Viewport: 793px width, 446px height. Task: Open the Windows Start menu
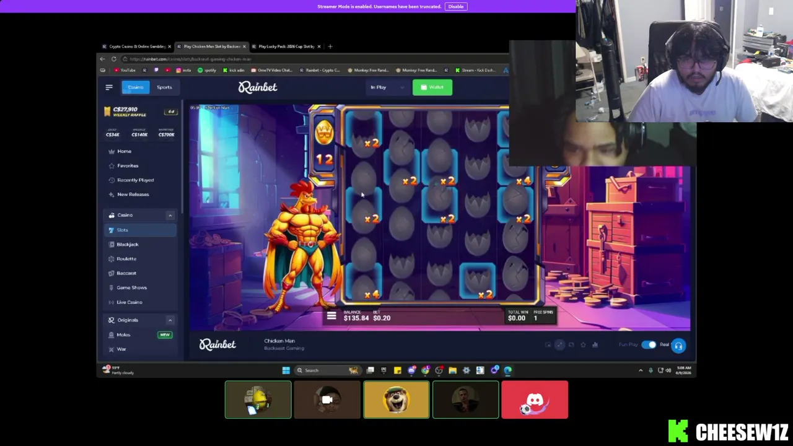286,370
